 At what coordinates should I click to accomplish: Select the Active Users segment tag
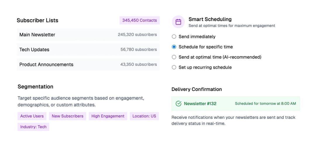pos(32,116)
